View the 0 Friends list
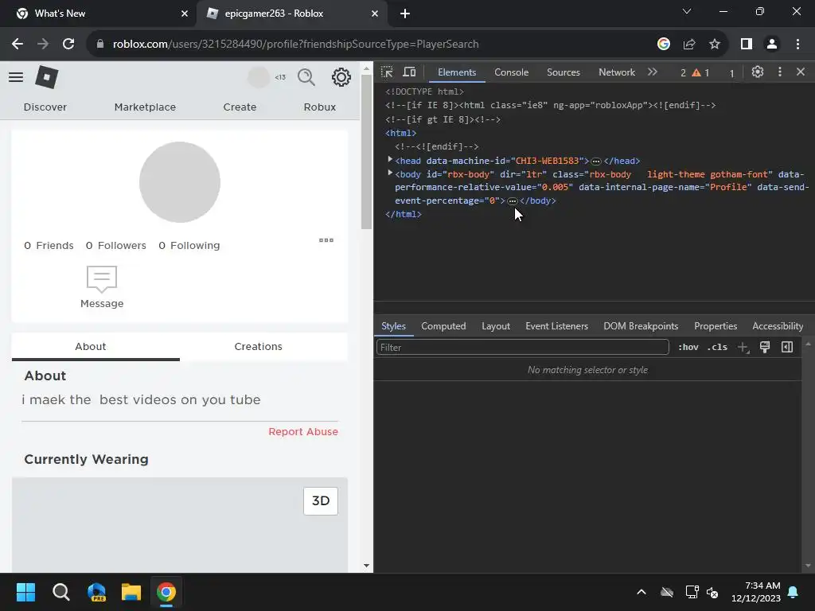815x611 pixels. pos(49,245)
